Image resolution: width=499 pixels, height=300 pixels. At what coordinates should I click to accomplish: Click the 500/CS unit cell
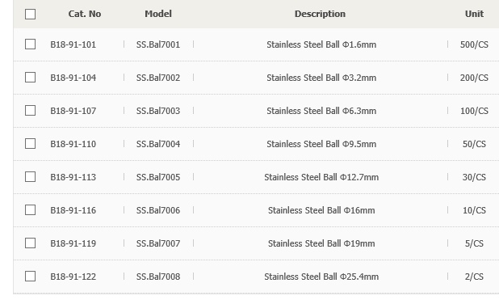pos(474,44)
